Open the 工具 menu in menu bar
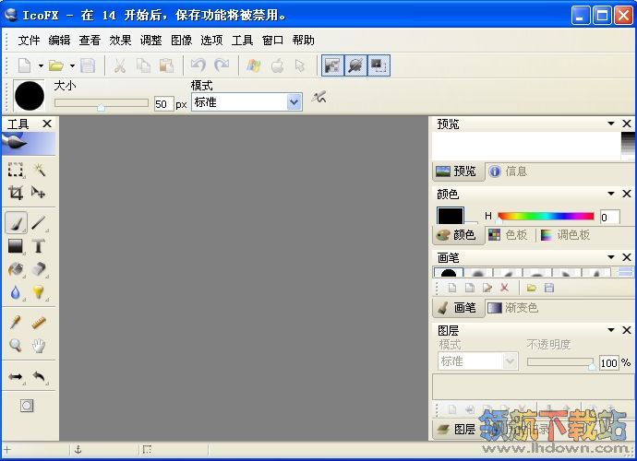Screen dimensions: 637x461 (242, 41)
